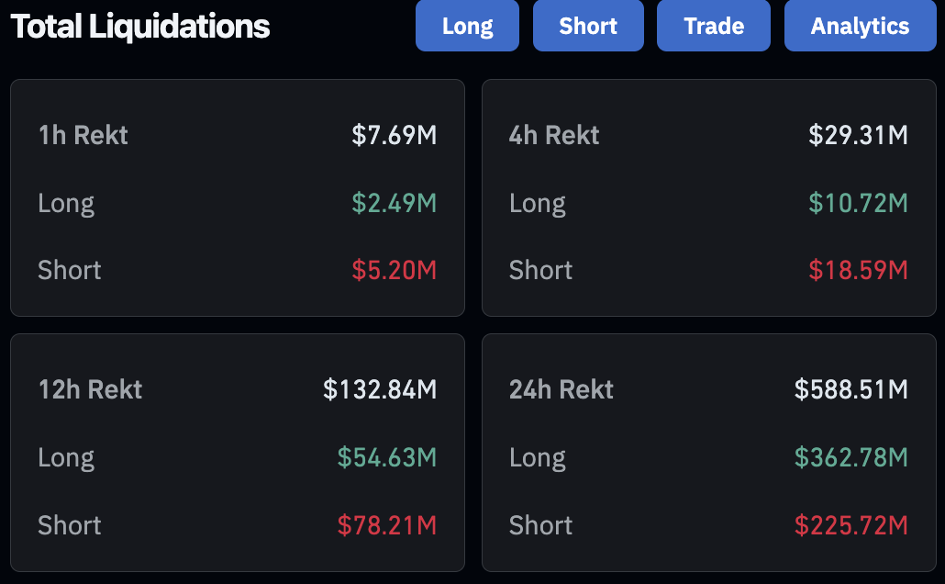Image resolution: width=945 pixels, height=584 pixels.
Task: Click the $10.72M 4h Long amount
Action: 858,203
